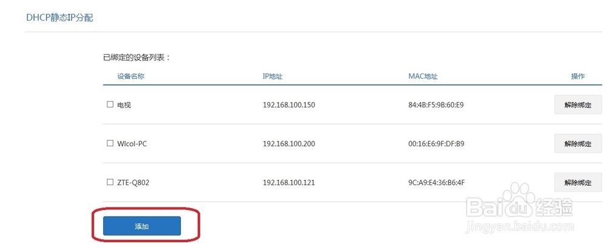
Task: Click the DHCP静态IP分配 page heading
Action: (59, 18)
